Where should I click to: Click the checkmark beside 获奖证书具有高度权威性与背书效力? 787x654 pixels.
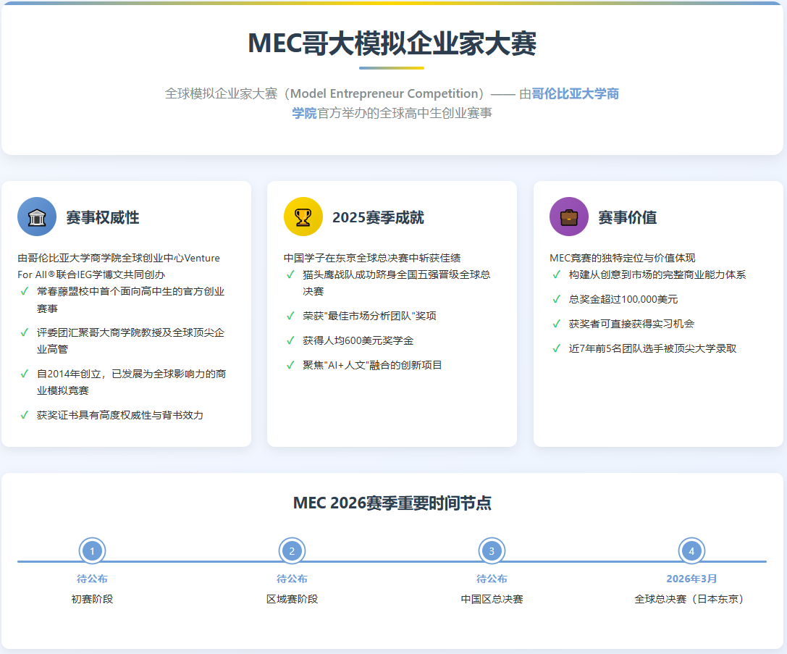click(24, 415)
